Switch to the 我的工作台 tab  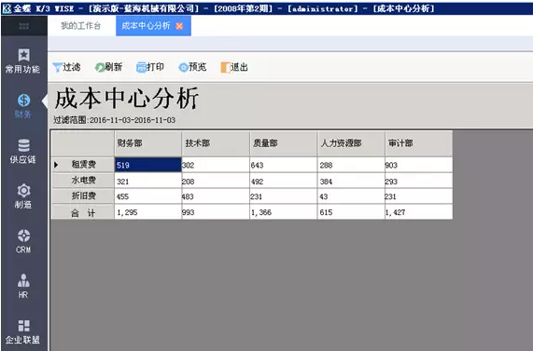[80, 26]
